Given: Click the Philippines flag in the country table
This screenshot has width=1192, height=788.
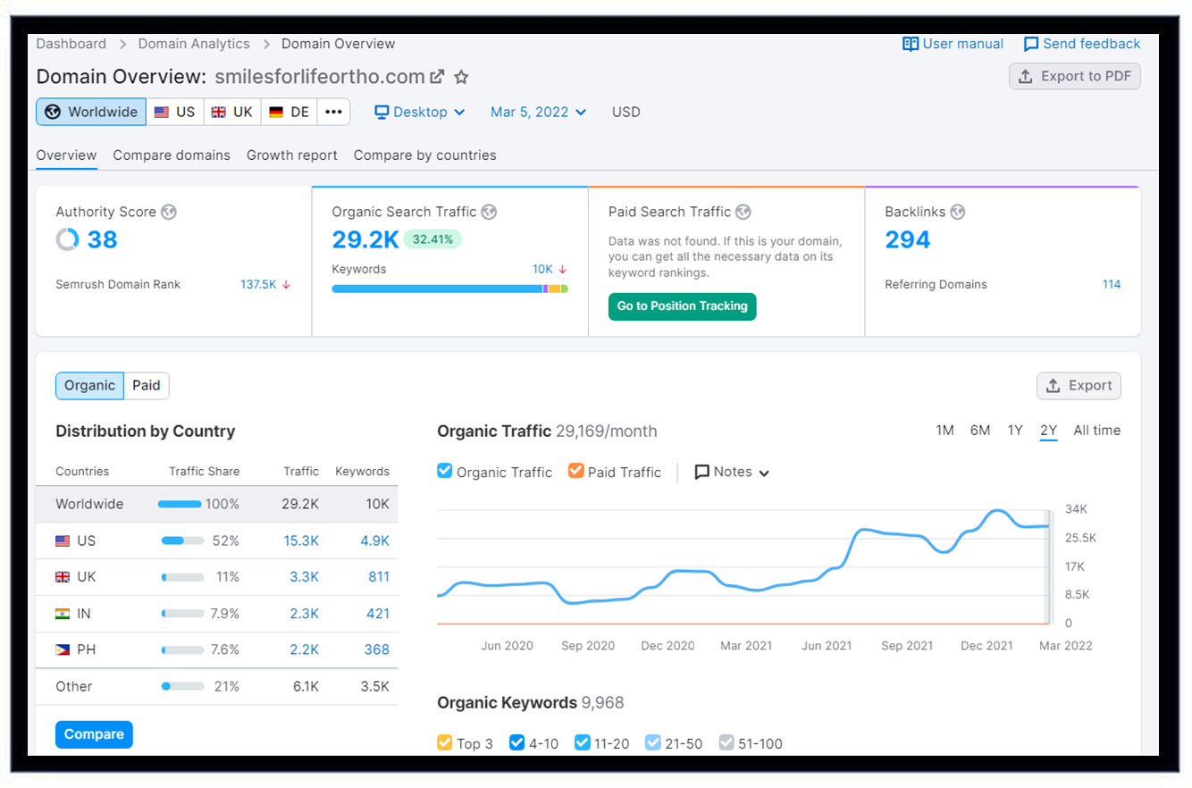Looking at the screenshot, I should (63, 650).
